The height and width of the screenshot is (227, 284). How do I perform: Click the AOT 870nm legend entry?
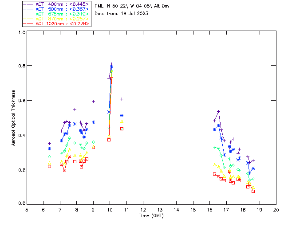[56, 19]
